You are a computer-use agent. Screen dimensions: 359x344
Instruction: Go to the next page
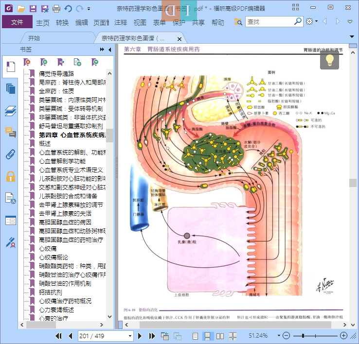click(140, 336)
